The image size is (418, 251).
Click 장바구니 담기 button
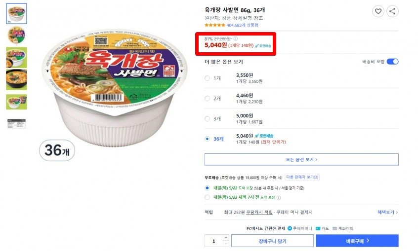(x=272, y=241)
